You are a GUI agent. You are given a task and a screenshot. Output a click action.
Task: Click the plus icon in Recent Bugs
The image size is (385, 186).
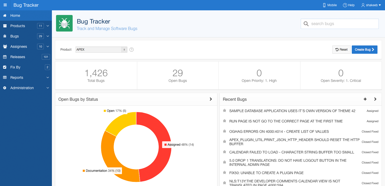pos(365,99)
